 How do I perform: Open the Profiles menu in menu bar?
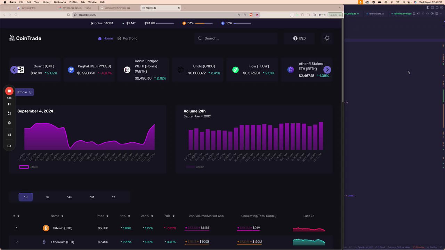click(73, 2)
